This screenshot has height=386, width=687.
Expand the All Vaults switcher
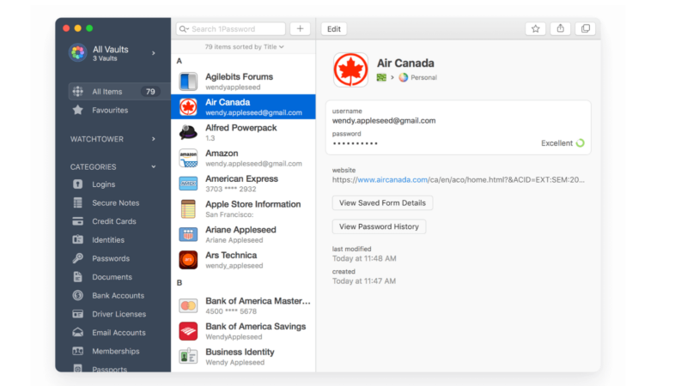(154, 53)
